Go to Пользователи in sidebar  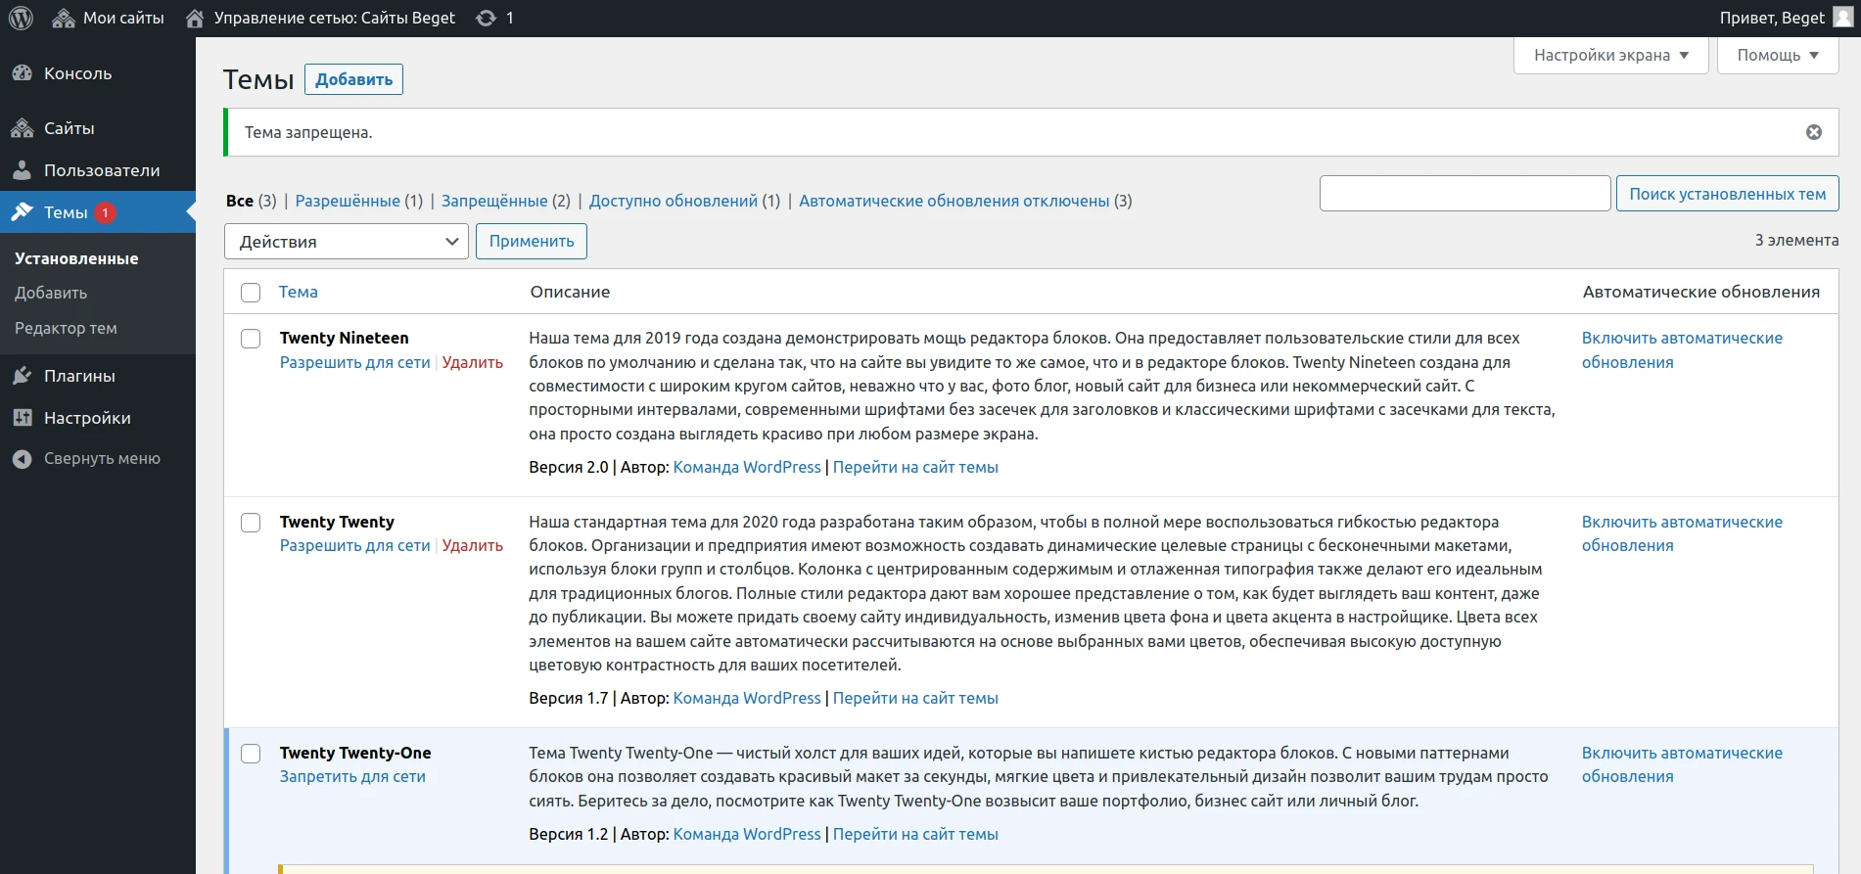(x=101, y=170)
